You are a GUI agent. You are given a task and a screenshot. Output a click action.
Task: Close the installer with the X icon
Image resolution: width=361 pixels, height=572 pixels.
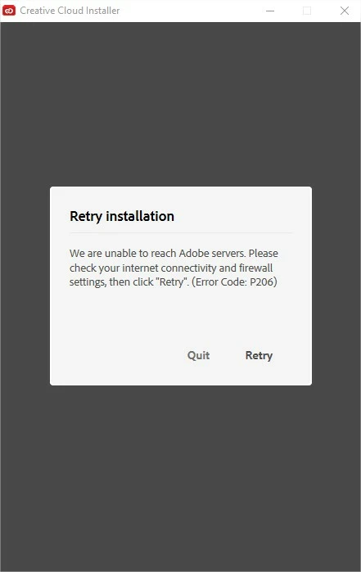coord(344,11)
